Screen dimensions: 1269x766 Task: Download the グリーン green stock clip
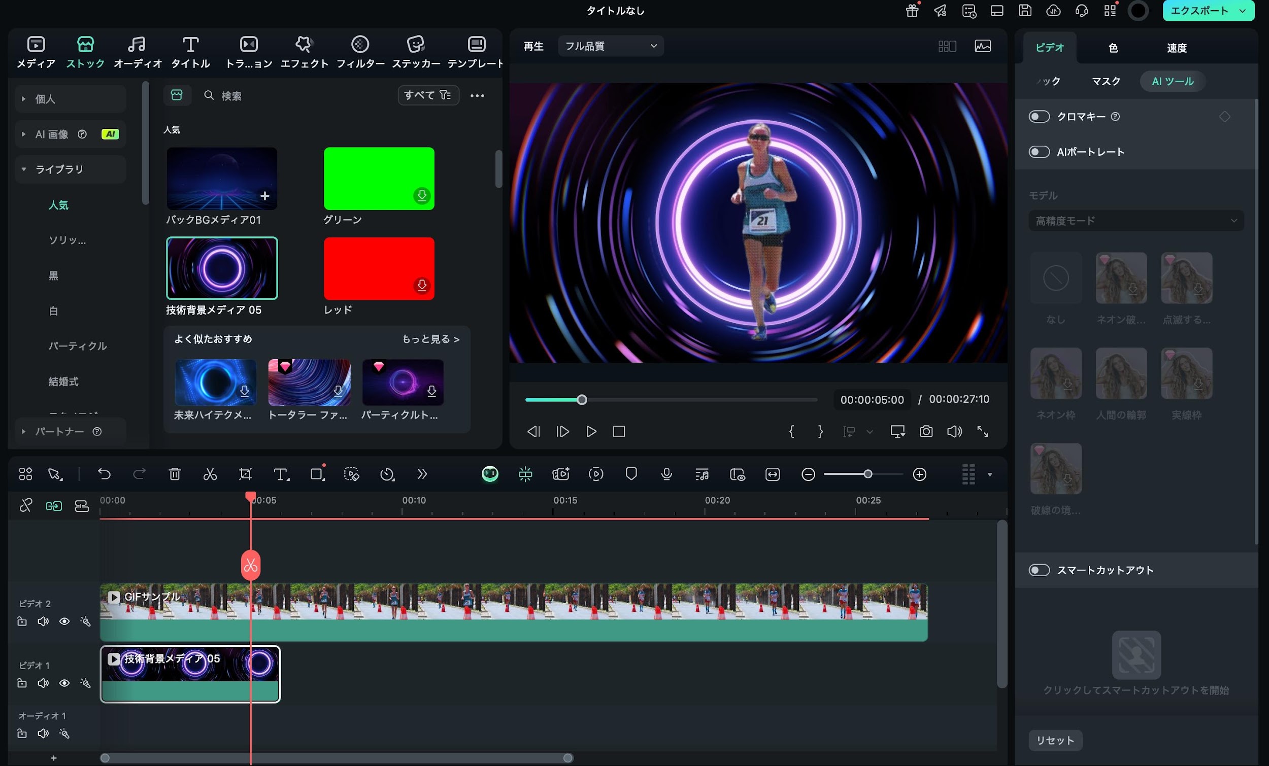click(422, 195)
